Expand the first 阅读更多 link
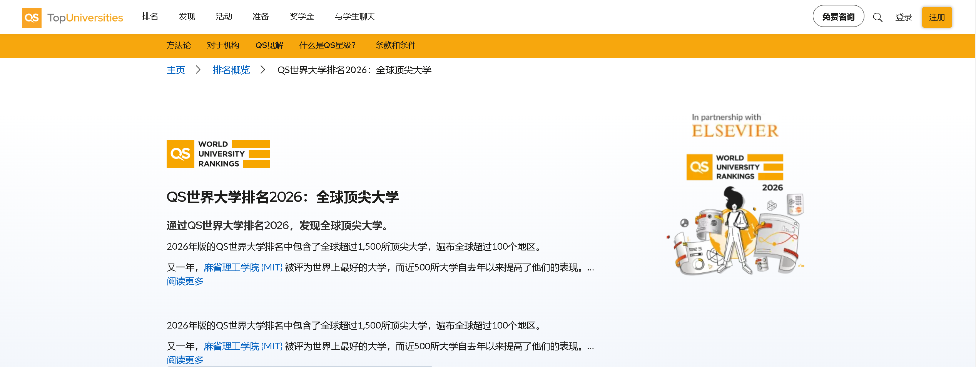 click(x=185, y=281)
